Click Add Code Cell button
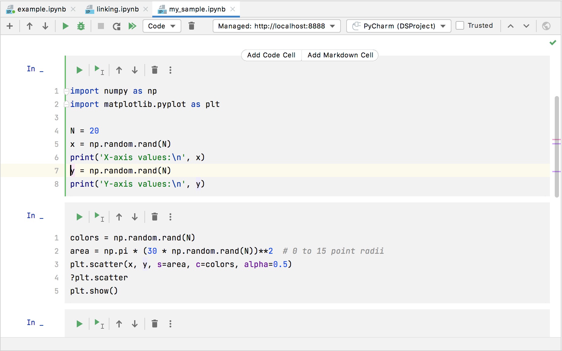Screen dimensions: 562x351 271,55
